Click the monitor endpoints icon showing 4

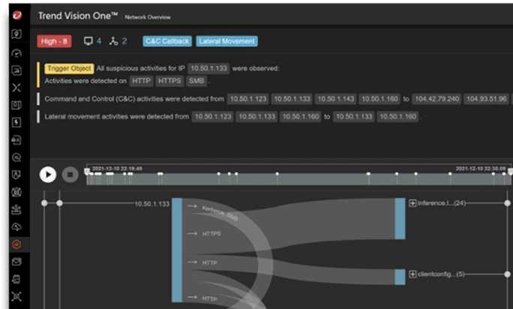pyautogui.click(x=88, y=41)
